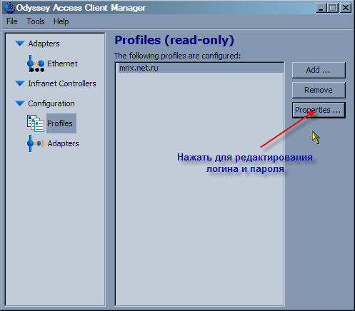355x311 pixels.
Task: Open the Profiles configuration icon
Action: click(36, 123)
